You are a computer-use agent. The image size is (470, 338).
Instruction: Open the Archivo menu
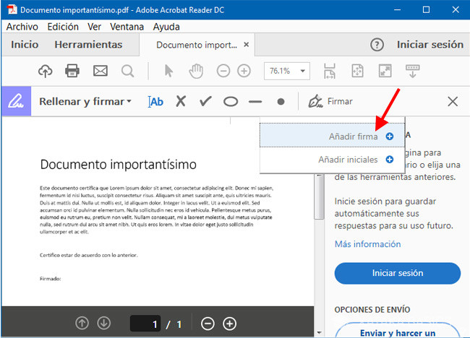tap(22, 26)
